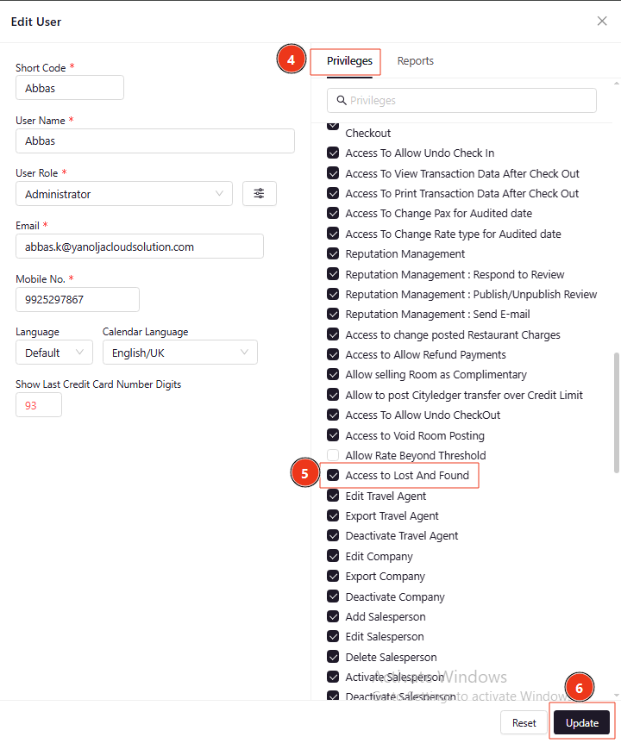Open the Language dropdown
This screenshot has height=743, width=621.
54,353
